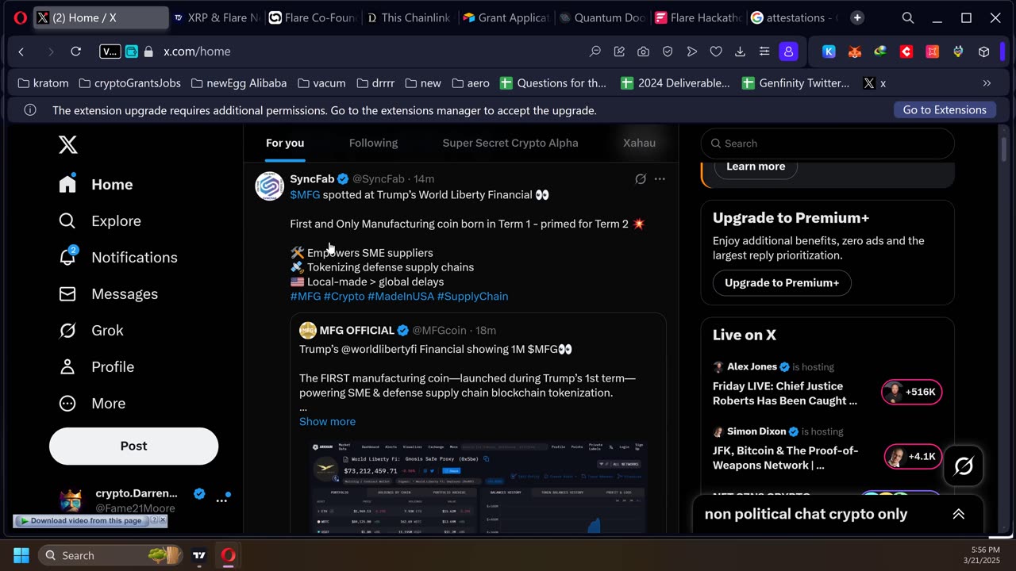1016x571 pixels.
Task: Open account switcher dots next to crypto.Darren
Action: pyautogui.click(x=222, y=500)
